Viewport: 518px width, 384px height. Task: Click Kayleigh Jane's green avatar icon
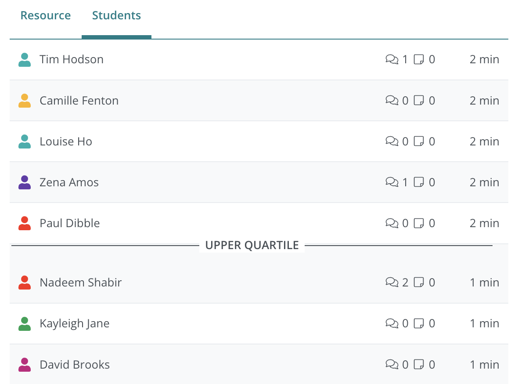click(25, 324)
